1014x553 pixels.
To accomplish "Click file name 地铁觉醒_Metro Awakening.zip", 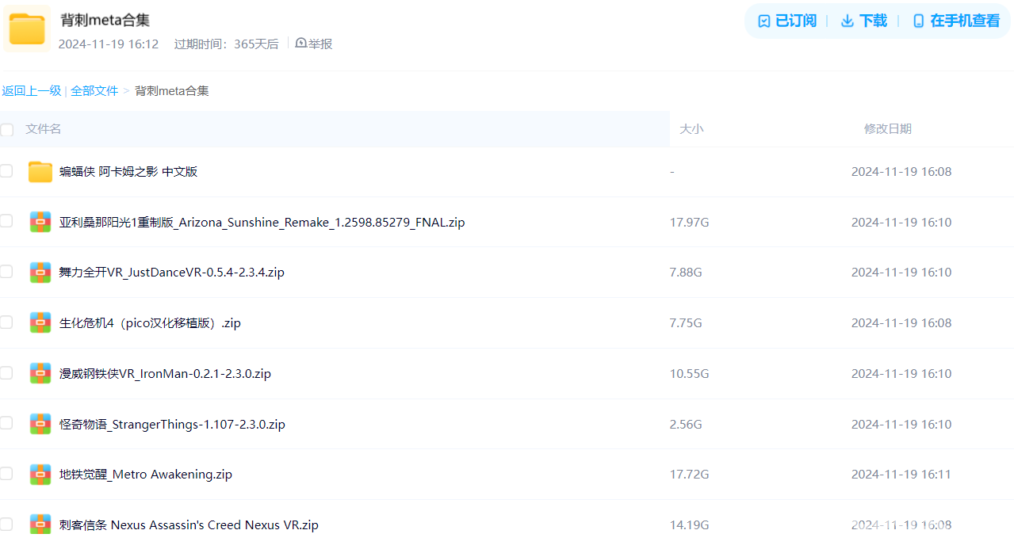I will pos(146,475).
